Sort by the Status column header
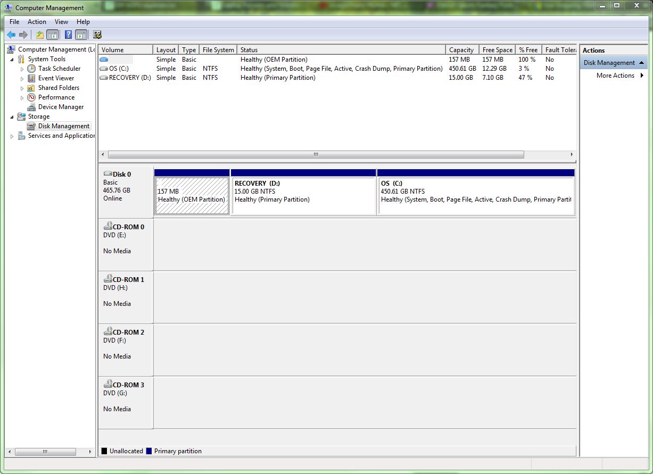The image size is (653, 474). 341,50
